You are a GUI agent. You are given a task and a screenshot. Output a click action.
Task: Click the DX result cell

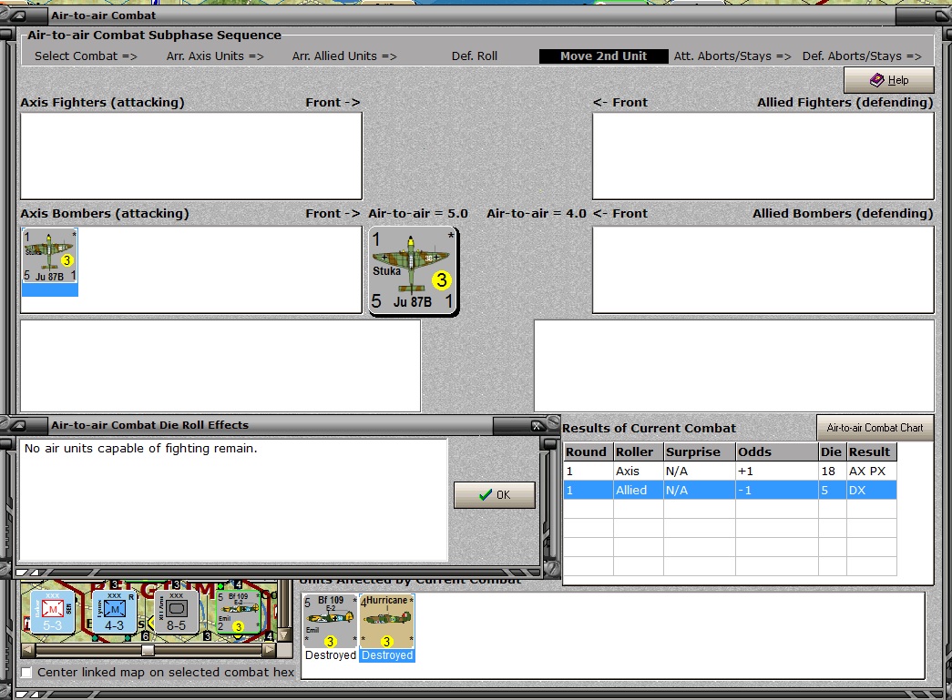pos(871,490)
